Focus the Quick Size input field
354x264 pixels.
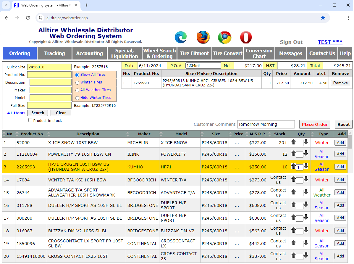(49, 67)
